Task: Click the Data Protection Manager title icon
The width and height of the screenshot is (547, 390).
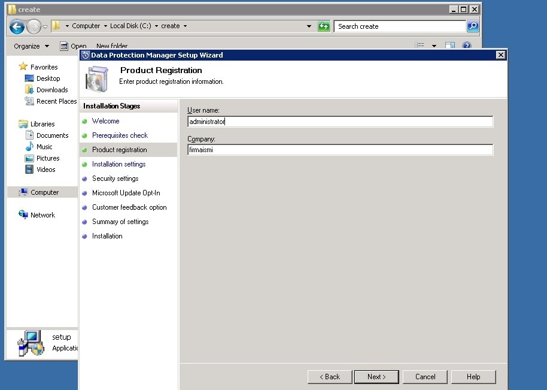Action: click(85, 55)
